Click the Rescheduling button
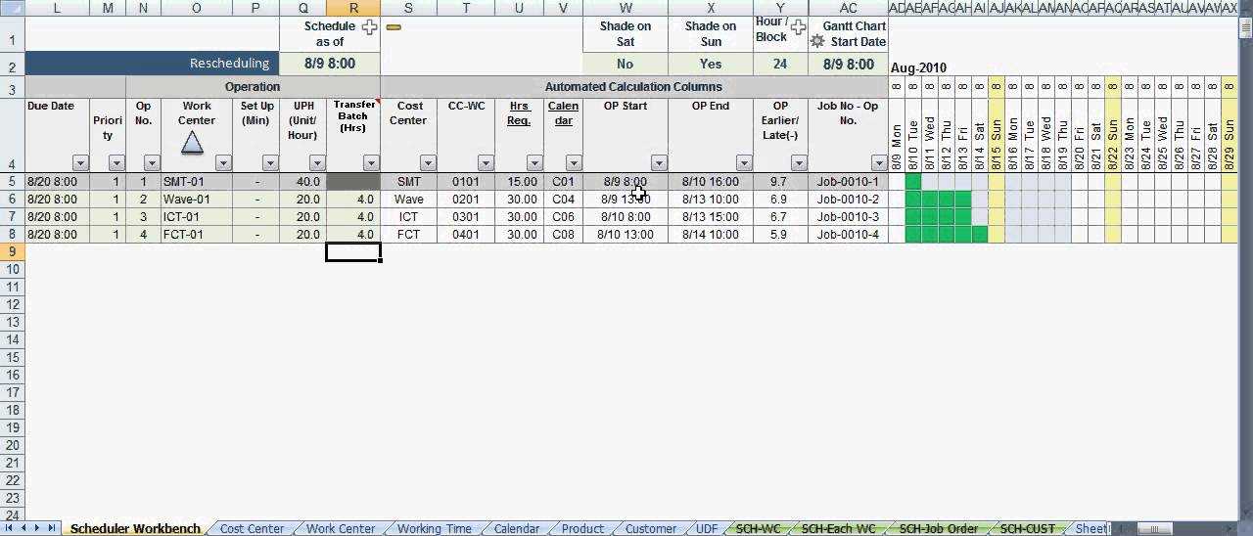Viewport: 1253px width, 536px height. click(x=151, y=64)
